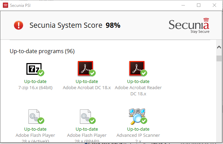Maximize the Secunia PSI window
The width and height of the screenshot is (223, 144).
pos(199,5)
